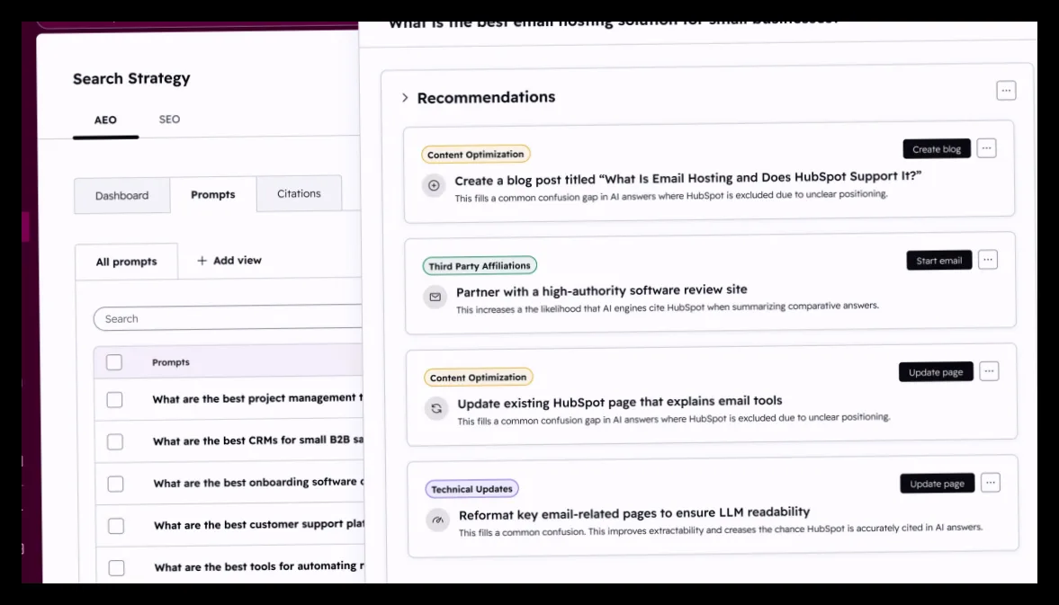The height and width of the screenshot is (605, 1059).
Task: Switch to the SEO tab
Action: (169, 120)
